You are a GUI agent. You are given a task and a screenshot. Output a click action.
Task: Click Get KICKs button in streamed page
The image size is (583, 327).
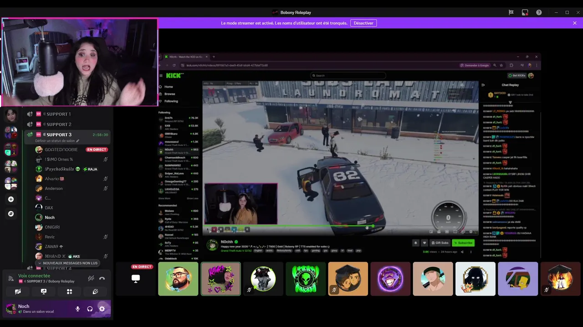517,75
